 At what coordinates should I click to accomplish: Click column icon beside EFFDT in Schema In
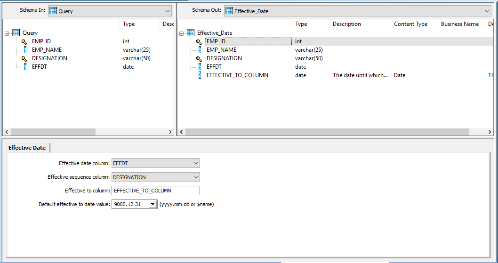click(25, 67)
